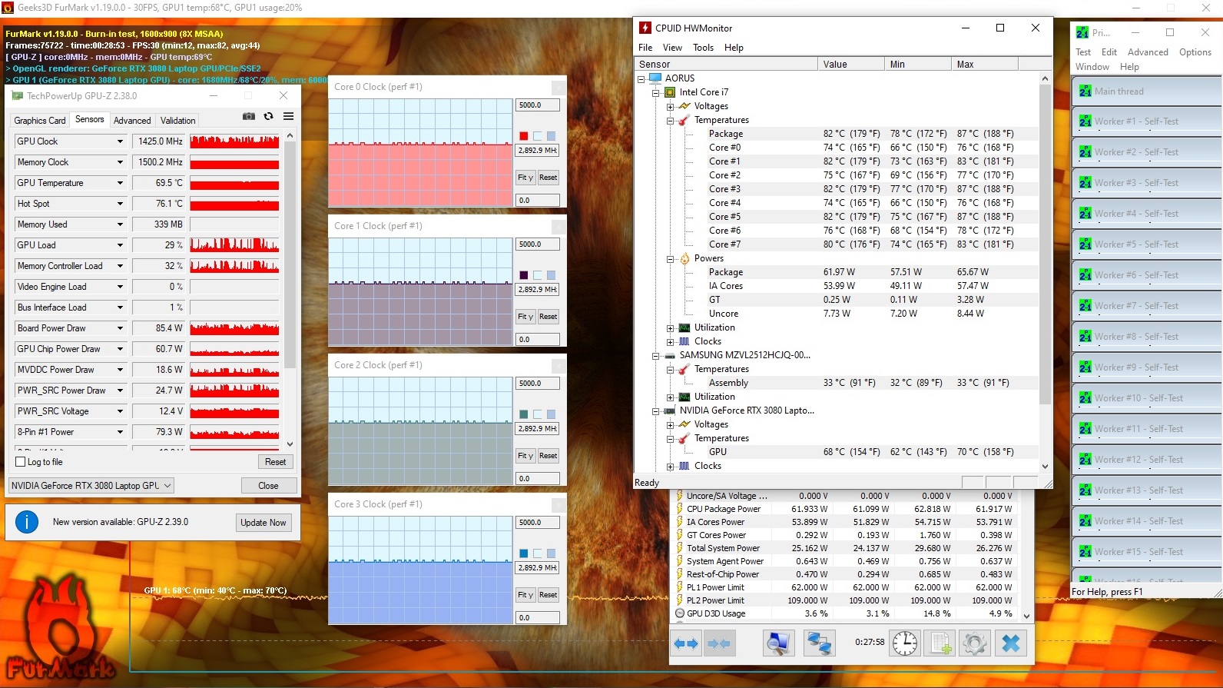Screen dimensions: 1223x688
Task: Click the HWMonitor lightning app icon
Action: tap(645, 28)
